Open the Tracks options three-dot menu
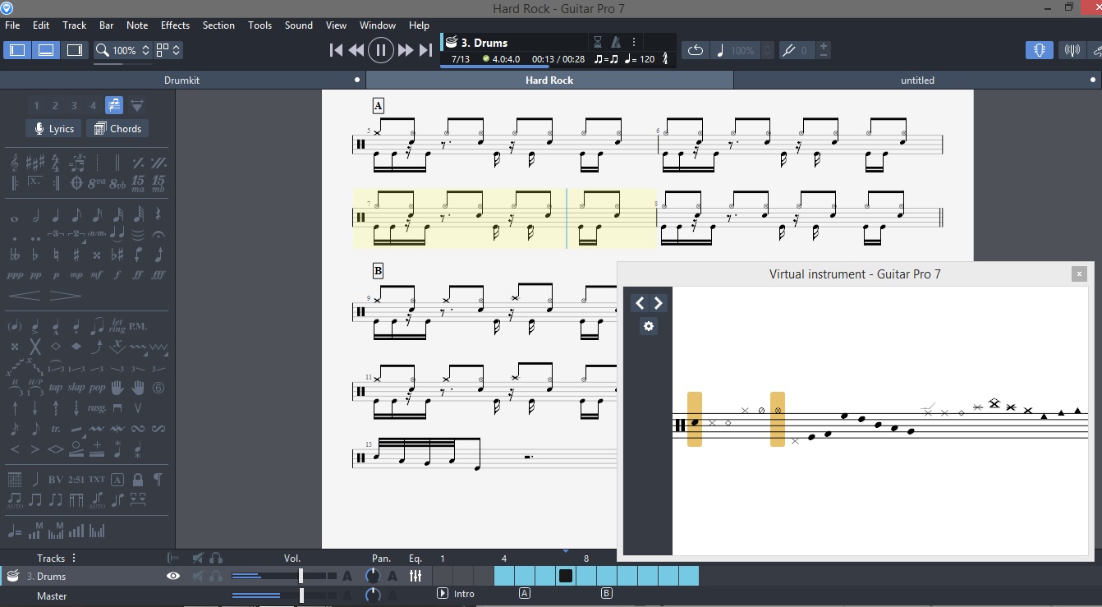The height and width of the screenshot is (607, 1102). pos(74,559)
